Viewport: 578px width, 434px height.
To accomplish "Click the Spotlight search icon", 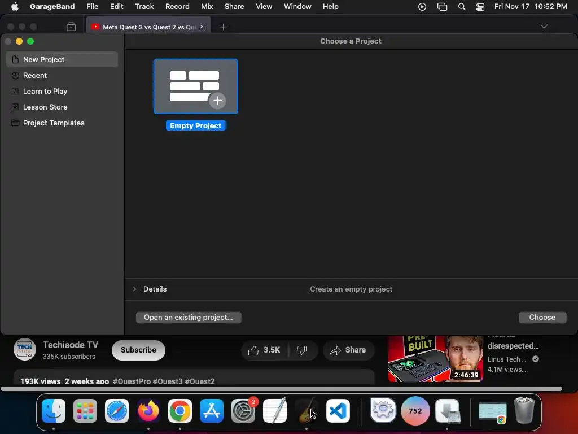I will [462, 7].
